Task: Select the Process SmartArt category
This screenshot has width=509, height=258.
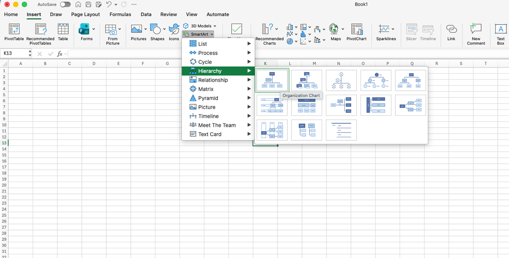Action: [218, 53]
